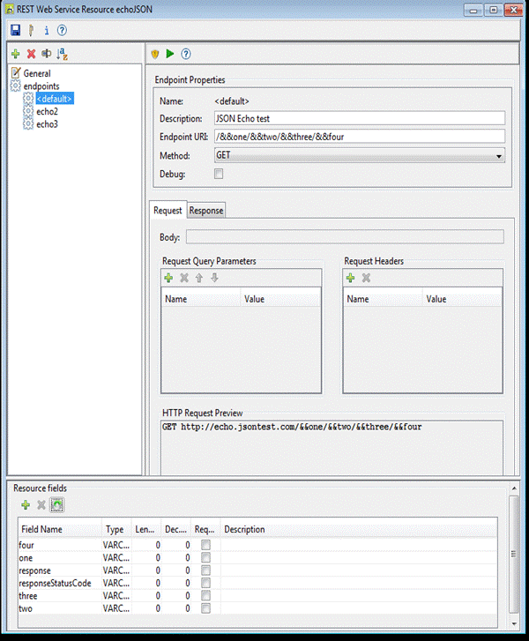Sort endpoints alphabetically with A-Z icon

(x=62, y=54)
